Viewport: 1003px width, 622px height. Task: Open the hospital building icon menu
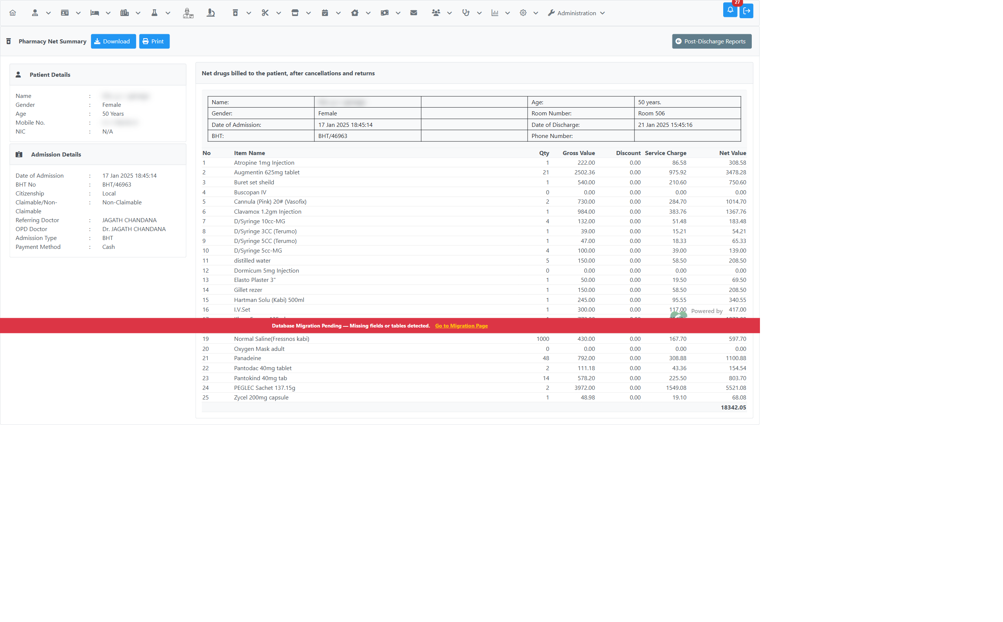tap(124, 13)
